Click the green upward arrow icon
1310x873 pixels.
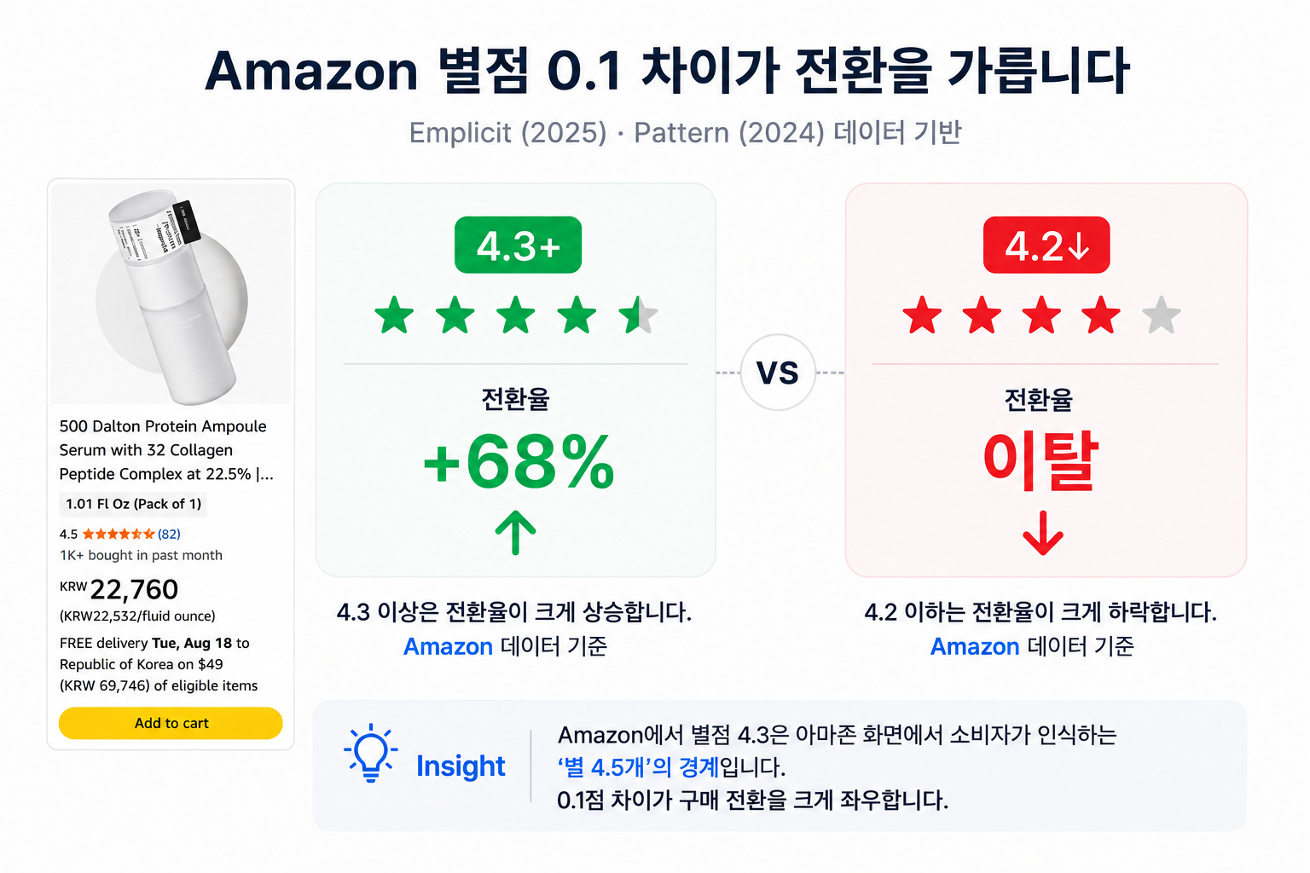516,533
